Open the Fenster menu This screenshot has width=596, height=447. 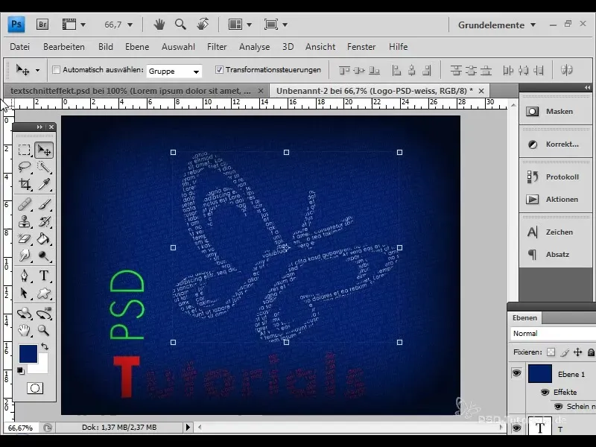coord(361,47)
